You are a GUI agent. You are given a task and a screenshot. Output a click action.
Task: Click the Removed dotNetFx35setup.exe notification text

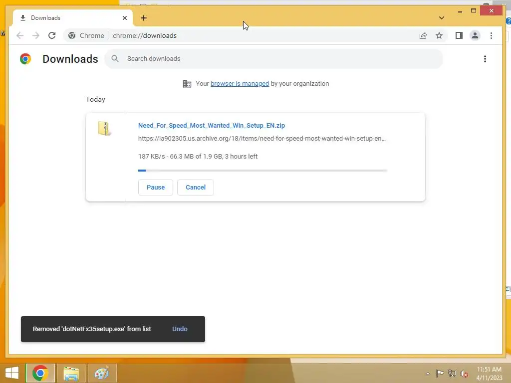[92, 329]
